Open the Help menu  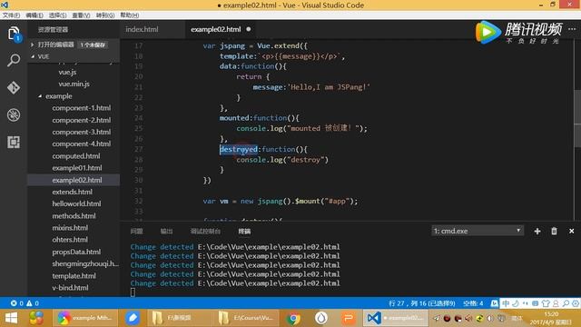[x=129, y=15]
